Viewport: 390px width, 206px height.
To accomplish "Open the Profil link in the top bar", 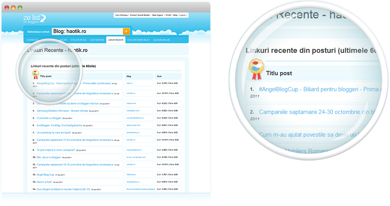I will [168, 15].
